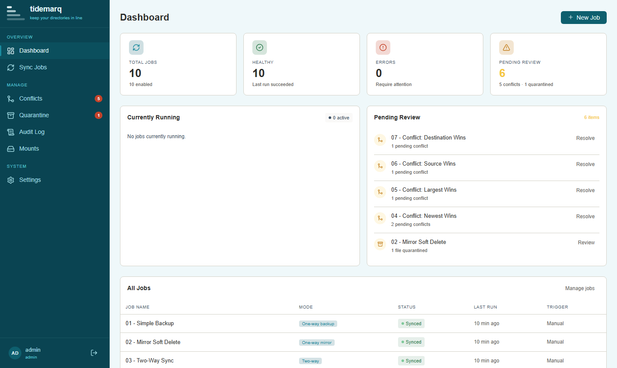Click the Manage jobs link
The height and width of the screenshot is (368, 617).
(x=580, y=288)
